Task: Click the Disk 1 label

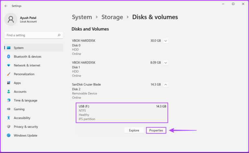Action: point(76,67)
